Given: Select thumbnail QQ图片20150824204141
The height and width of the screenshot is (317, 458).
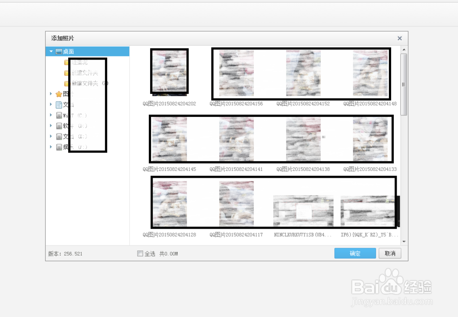Looking at the screenshot, I should pyautogui.click(x=236, y=139).
